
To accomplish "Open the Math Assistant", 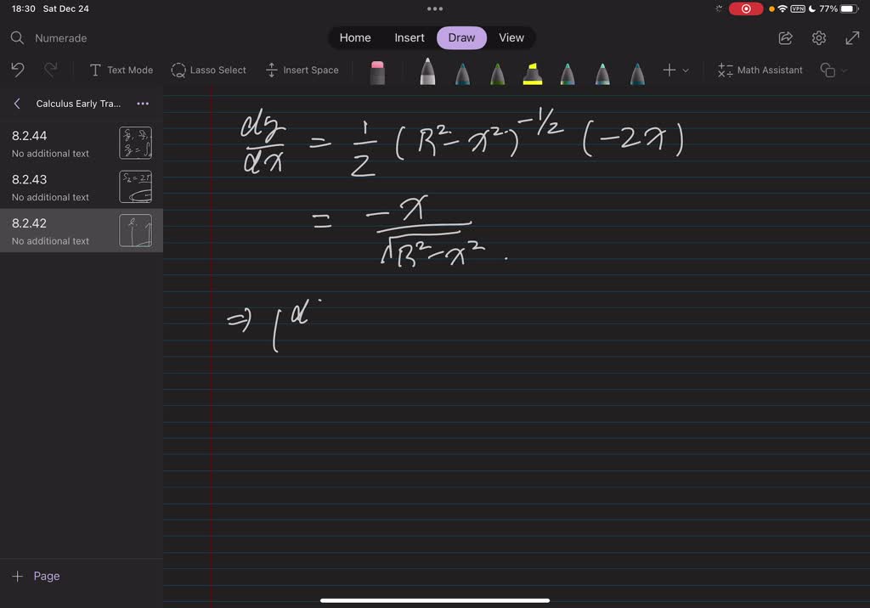I will [760, 70].
